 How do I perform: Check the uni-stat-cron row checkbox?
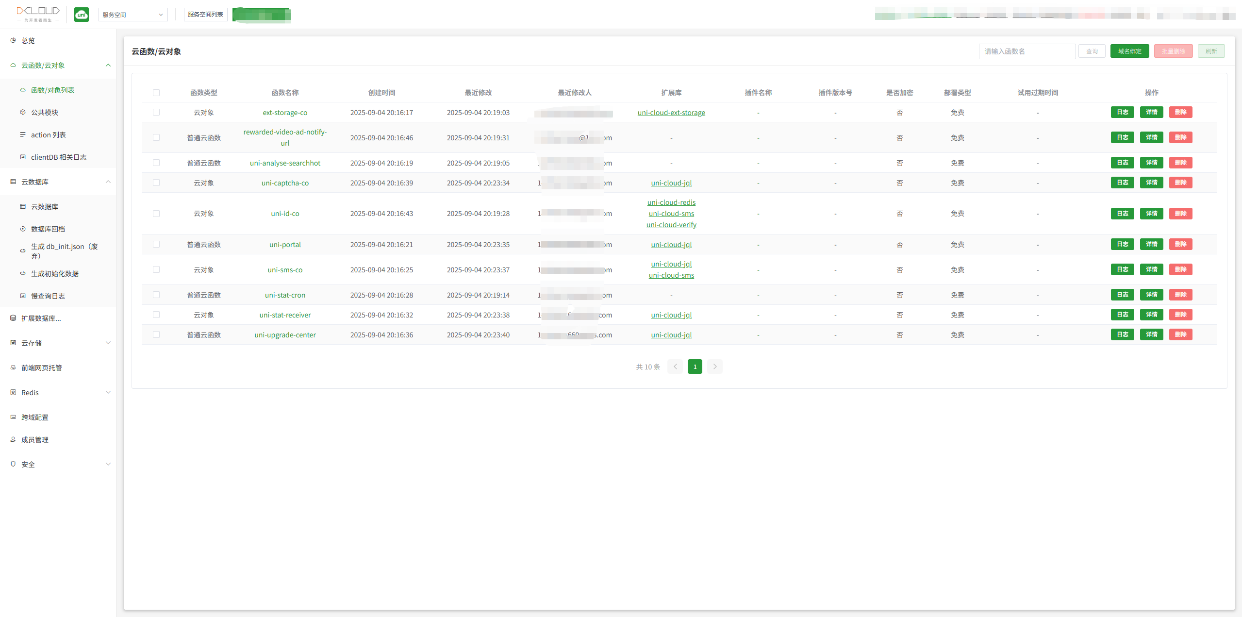pos(156,295)
